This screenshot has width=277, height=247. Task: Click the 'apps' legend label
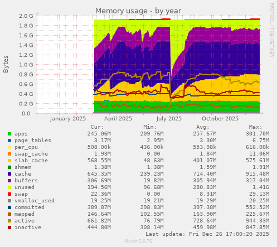coord(21,134)
